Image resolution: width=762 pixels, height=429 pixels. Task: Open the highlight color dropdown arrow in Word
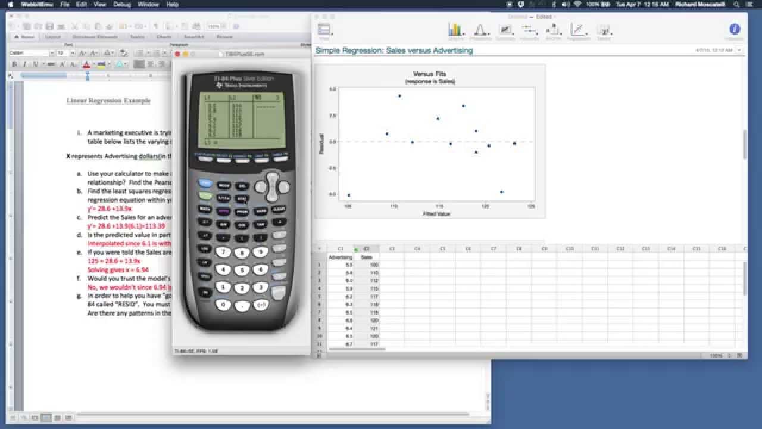(109, 64)
